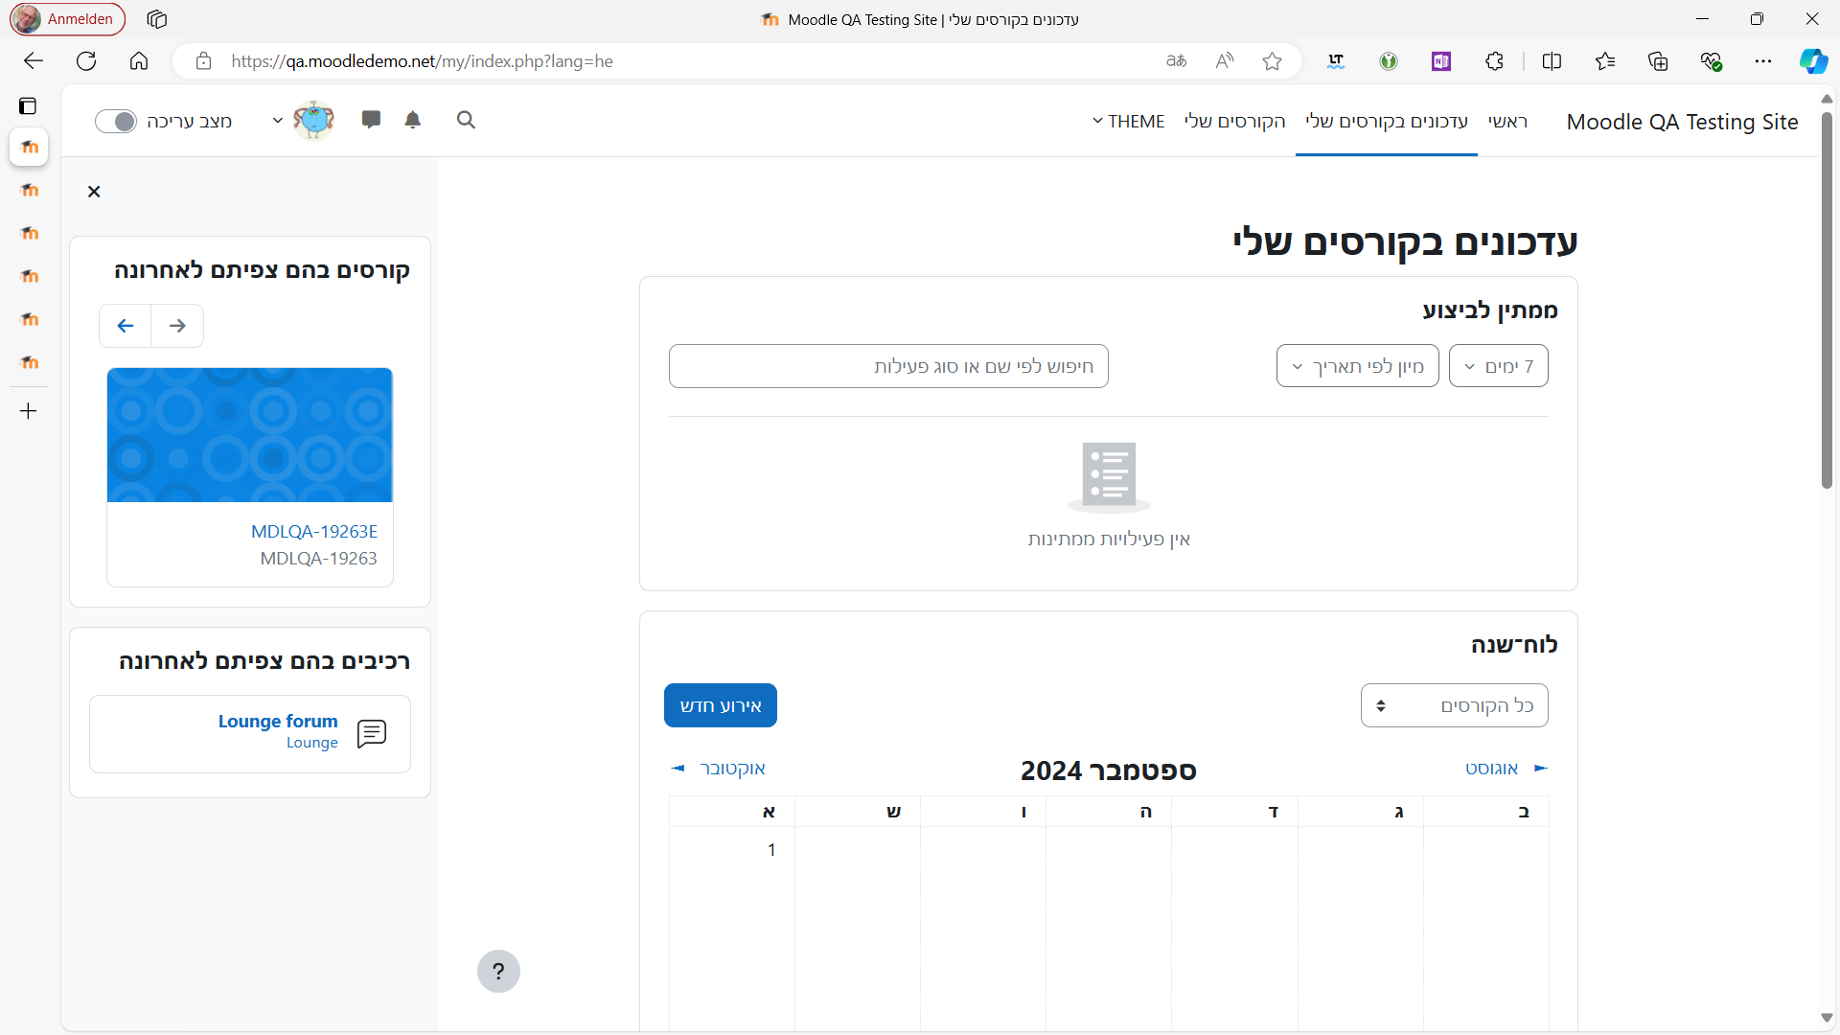
Task: View site information lock icon
Action: tap(203, 61)
